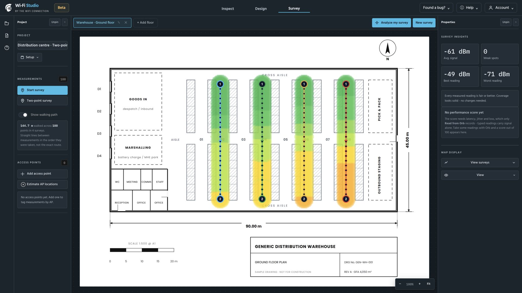
Task: Close the Warehouse Ground floor tab
Action: [x=126, y=23]
